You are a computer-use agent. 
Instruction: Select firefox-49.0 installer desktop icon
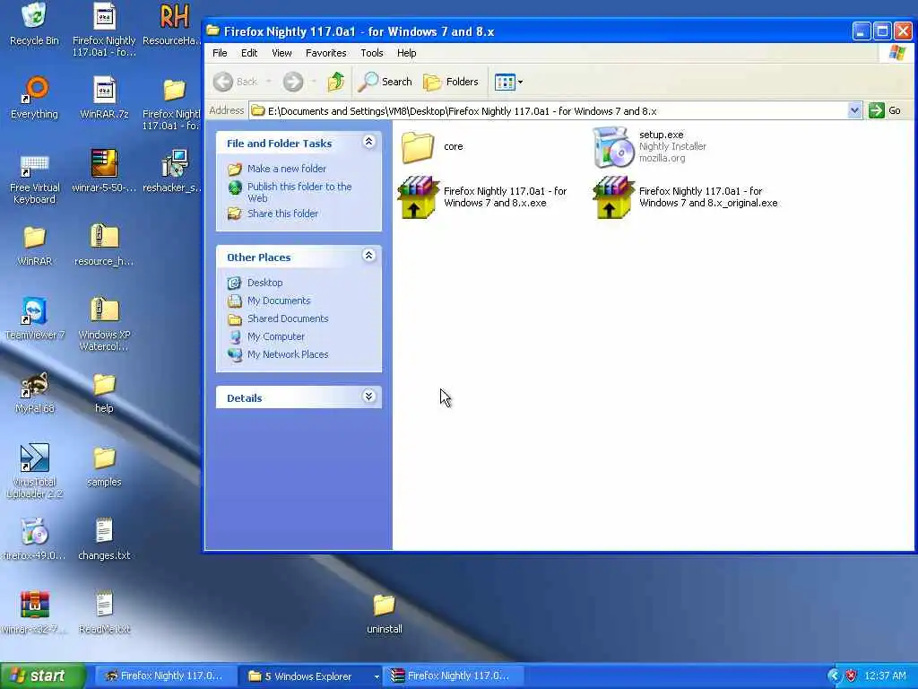coord(34,539)
